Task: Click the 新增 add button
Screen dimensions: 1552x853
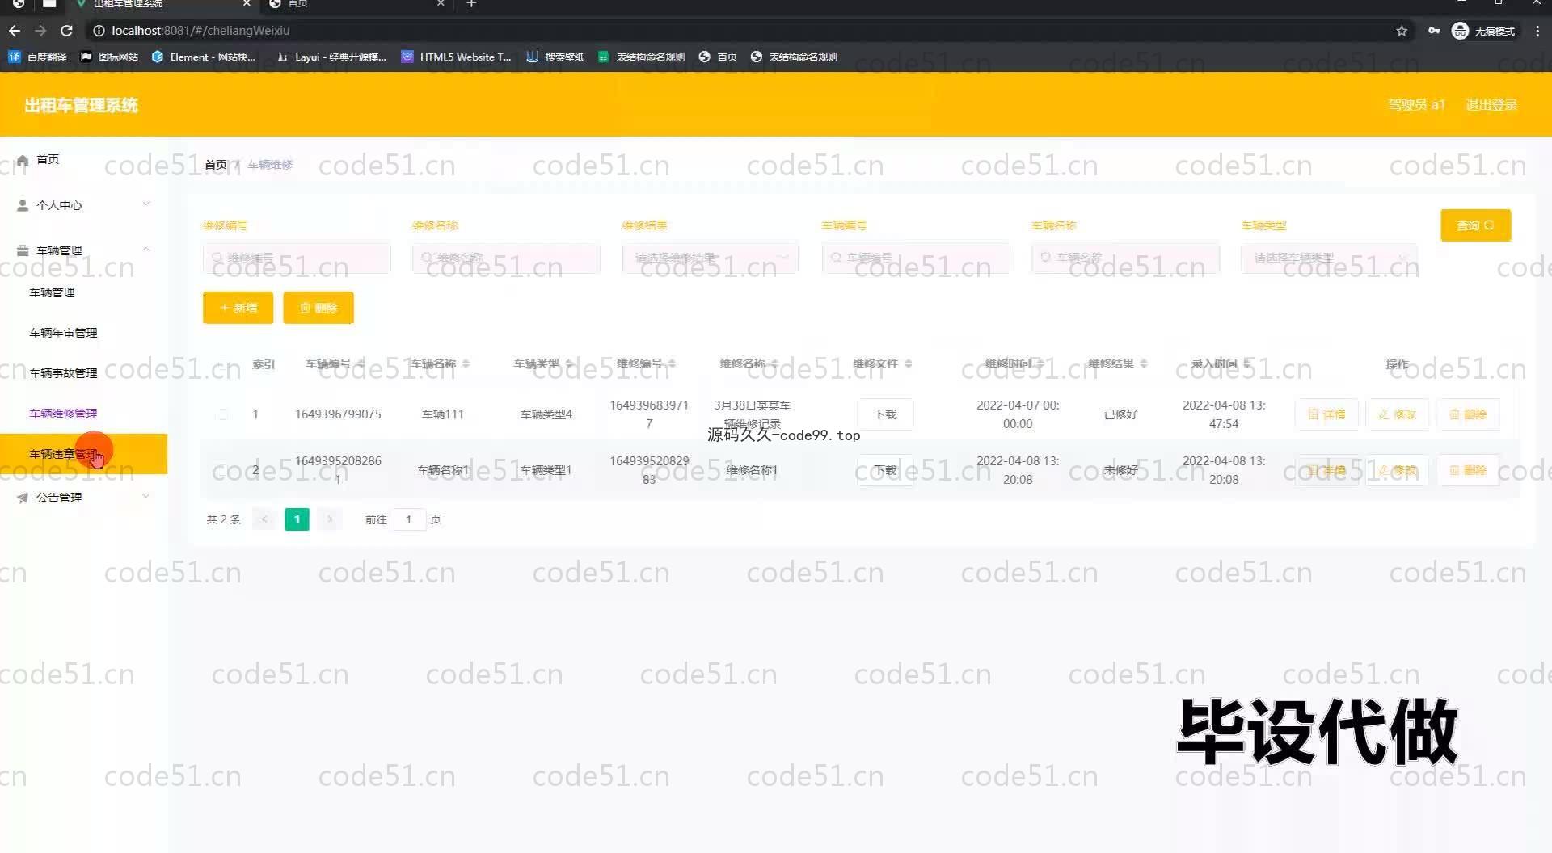Action: click(238, 308)
